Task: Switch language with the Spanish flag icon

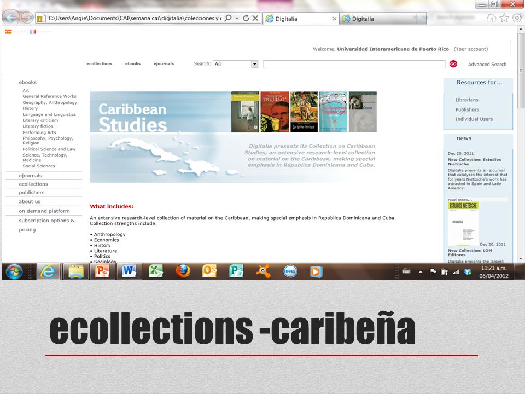Action: tap(8, 32)
